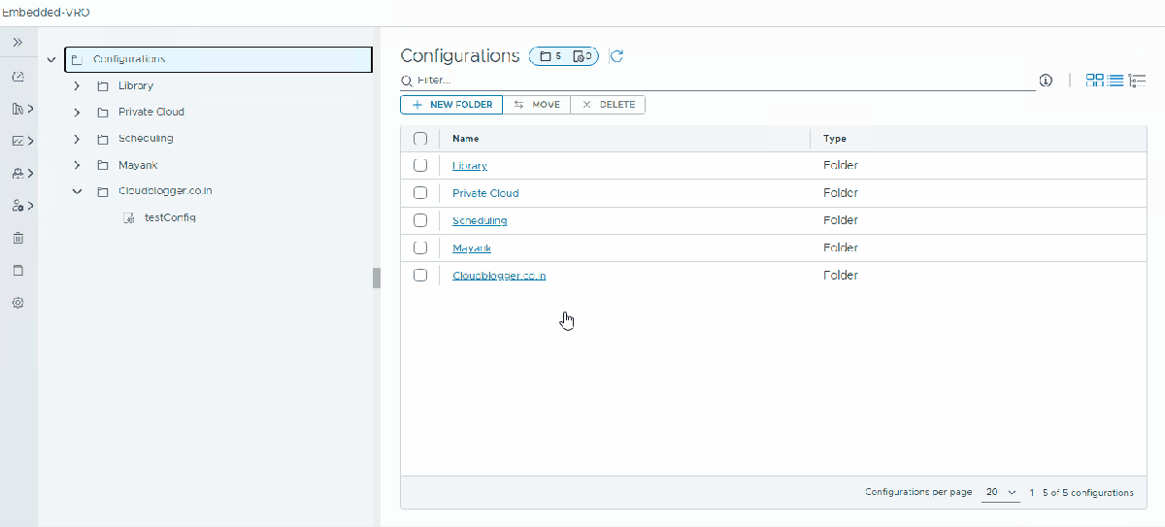Click the Library folder icon in tree
Image resolution: width=1165 pixels, height=527 pixels.
click(x=103, y=85)
